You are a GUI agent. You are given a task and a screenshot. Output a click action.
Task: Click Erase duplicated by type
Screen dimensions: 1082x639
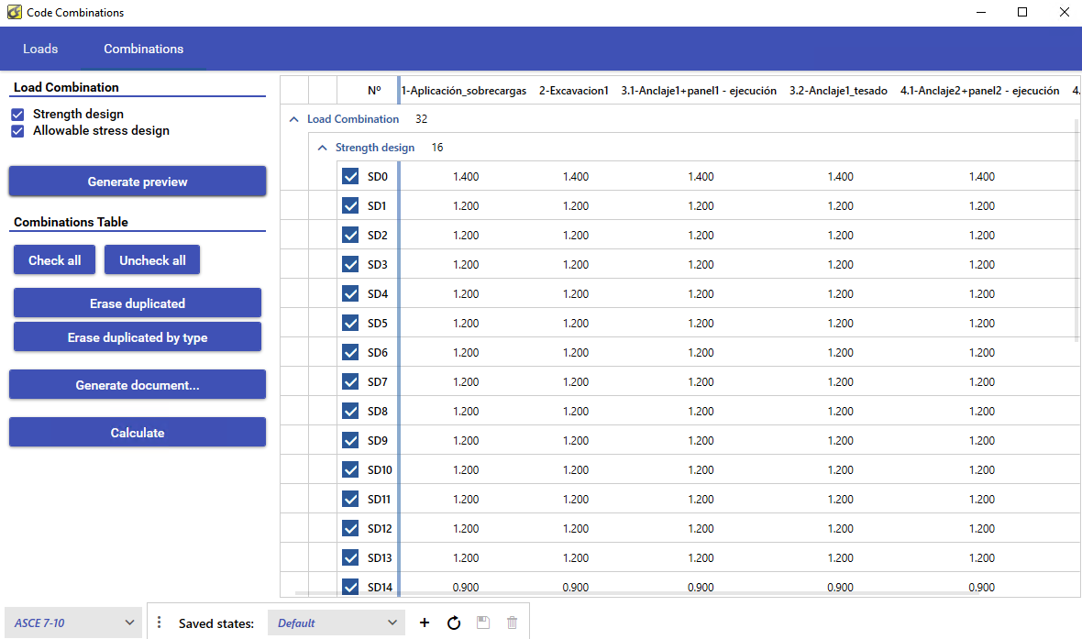pos(138,337)
